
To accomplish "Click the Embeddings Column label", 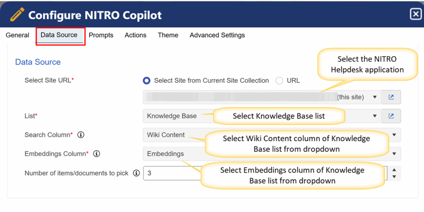I will click(x=57, y=154).
